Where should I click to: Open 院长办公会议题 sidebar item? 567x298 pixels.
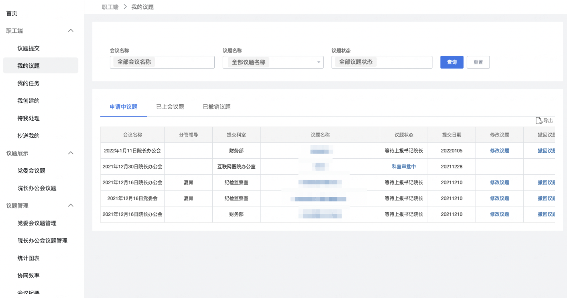37,188
